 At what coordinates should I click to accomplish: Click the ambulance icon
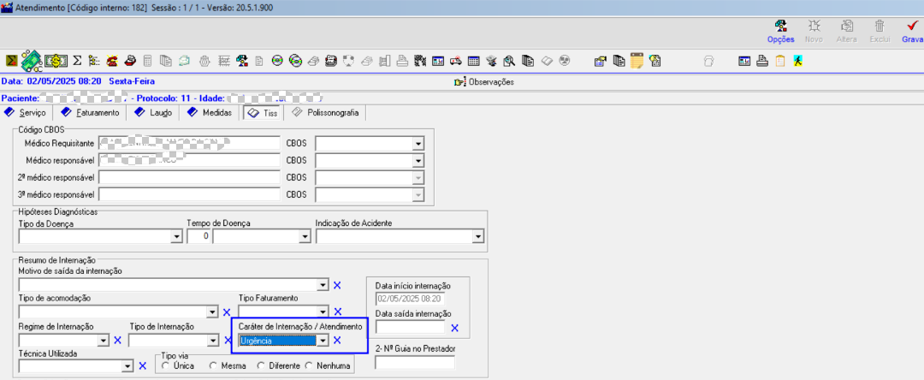(455, 61)
